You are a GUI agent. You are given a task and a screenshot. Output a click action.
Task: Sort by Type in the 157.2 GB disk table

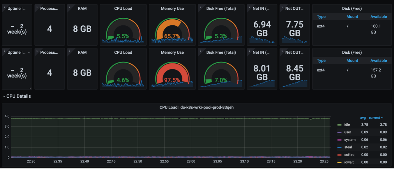tap(321, 61)
